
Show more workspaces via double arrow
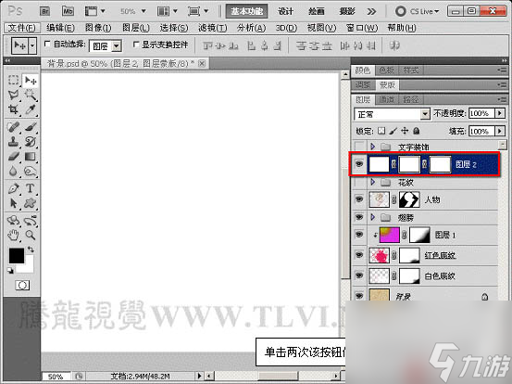click(371, 12)
